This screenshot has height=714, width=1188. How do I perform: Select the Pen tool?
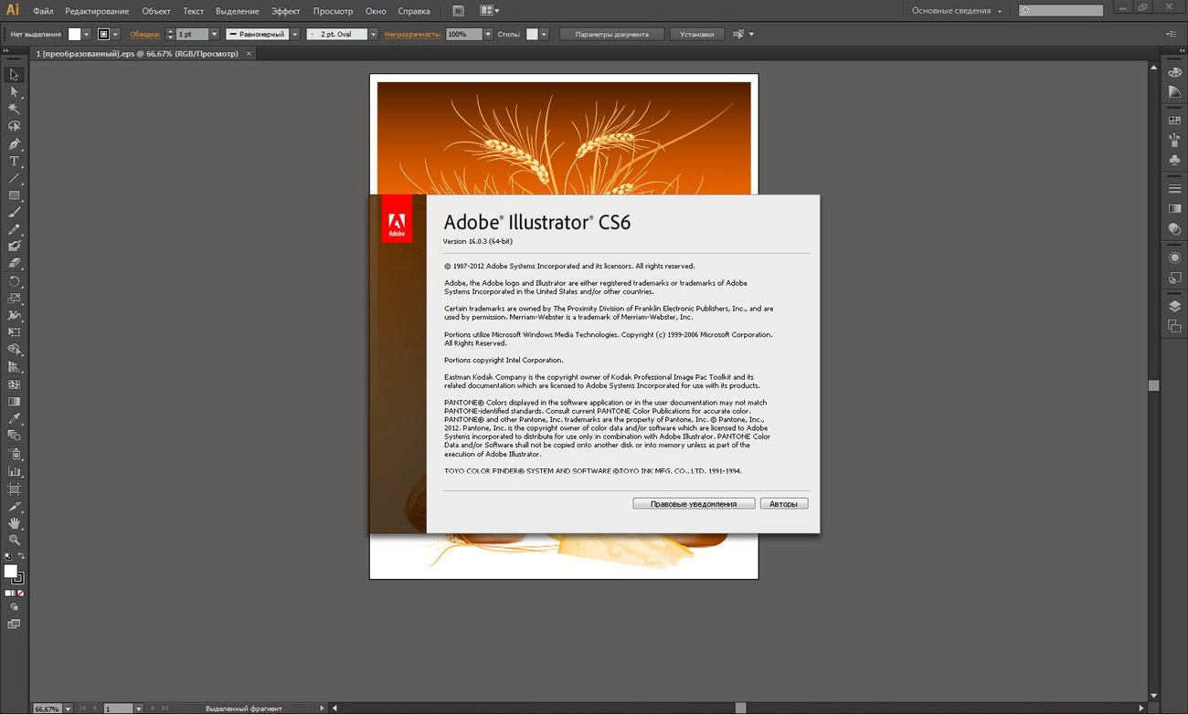point(14,143)
